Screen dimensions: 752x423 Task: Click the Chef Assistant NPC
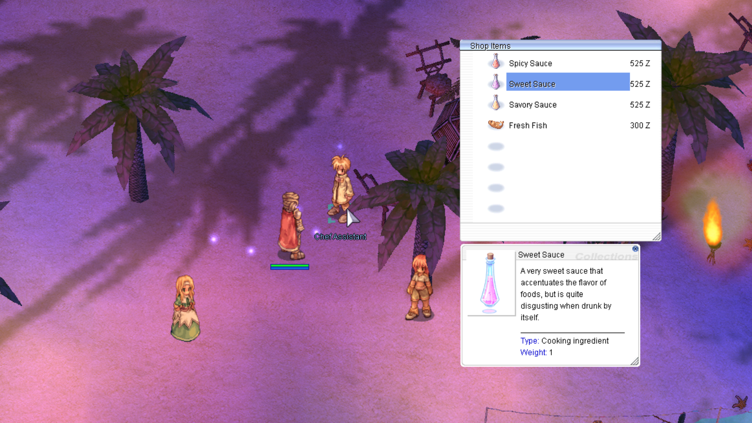pyautogui.click(x=342, y=188)
